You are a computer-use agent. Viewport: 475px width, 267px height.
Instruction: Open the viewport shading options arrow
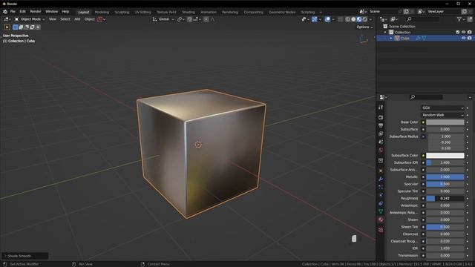pos(370,19)
